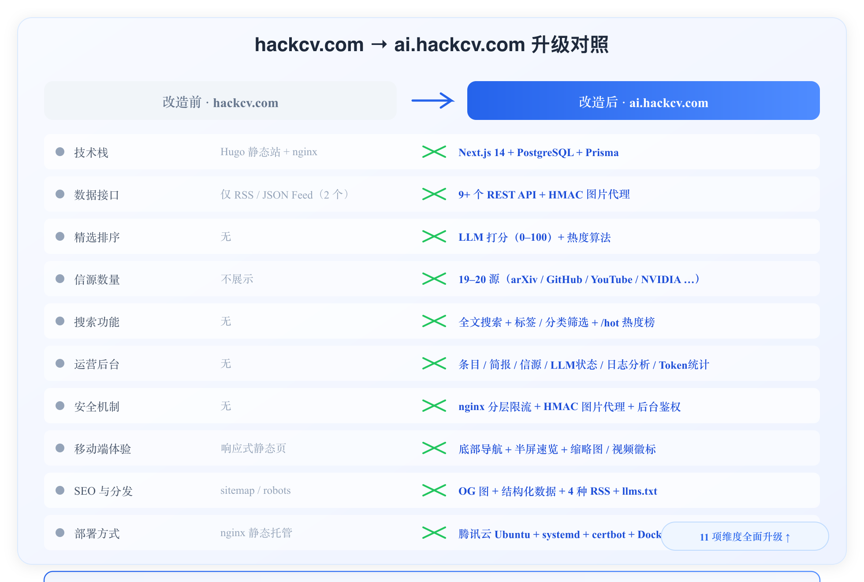Click the 无 value in 搜索功能 row
Screen dimensions: 864x582
click(x=226, y=321)
